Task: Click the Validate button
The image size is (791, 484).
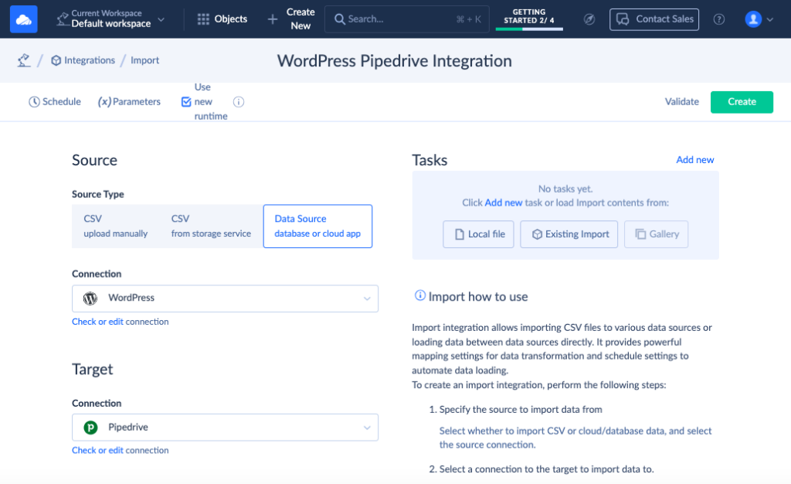Action: [681, 101]
